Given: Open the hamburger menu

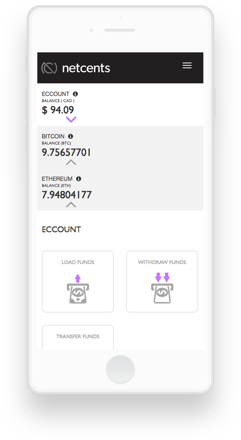Looking at the screenshot, I should 187,66.
